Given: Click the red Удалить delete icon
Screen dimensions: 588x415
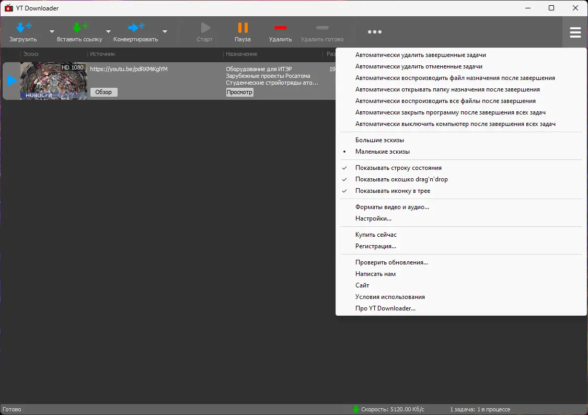Looking at the screenshot, I should (x=280, y=28).
